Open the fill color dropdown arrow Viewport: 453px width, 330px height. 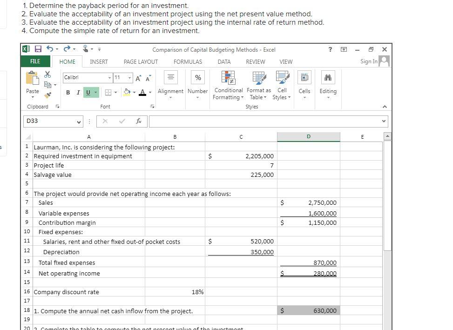[134, 92]
